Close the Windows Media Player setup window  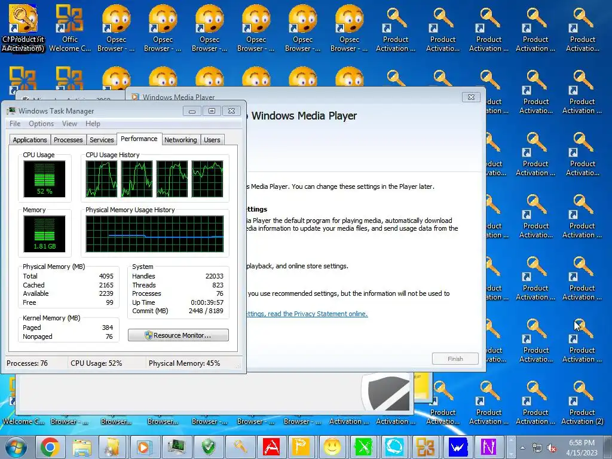(471, 97)
